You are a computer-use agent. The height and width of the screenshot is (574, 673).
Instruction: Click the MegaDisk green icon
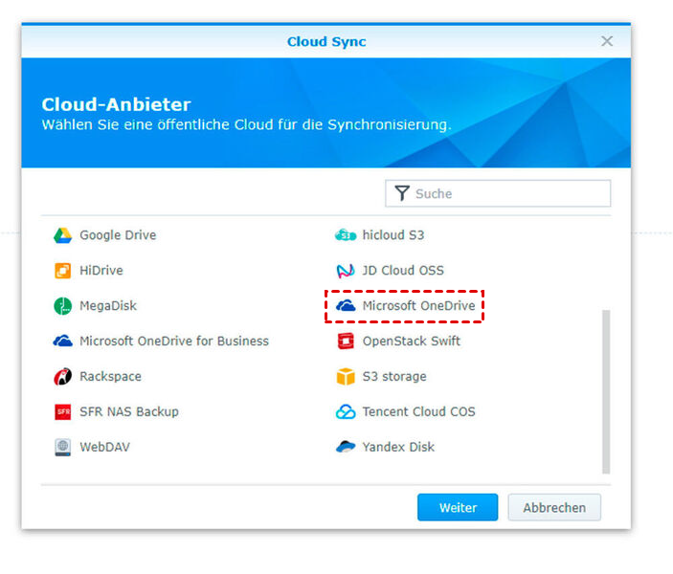coord(62,306)
